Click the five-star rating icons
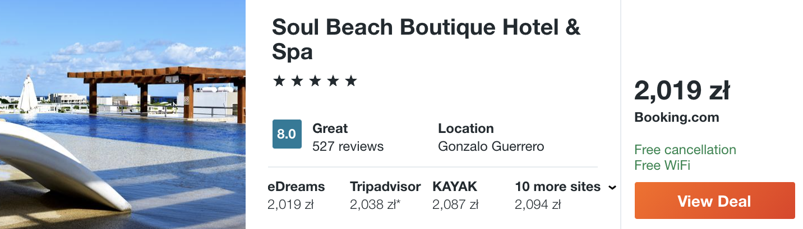Screen dimensions: 803x229 point(315,82)
